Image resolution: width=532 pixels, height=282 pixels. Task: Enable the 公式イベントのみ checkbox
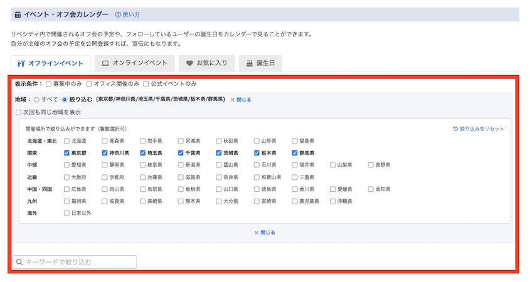[x=146, y=84]
